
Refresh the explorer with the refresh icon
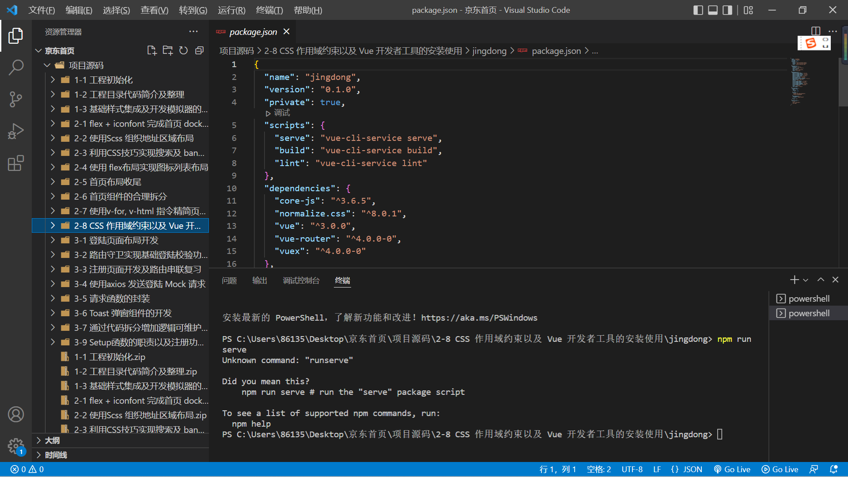pyautogui.click(x=184, y=50)
